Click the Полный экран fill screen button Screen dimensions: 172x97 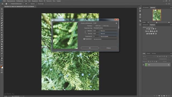pos(41,4)
